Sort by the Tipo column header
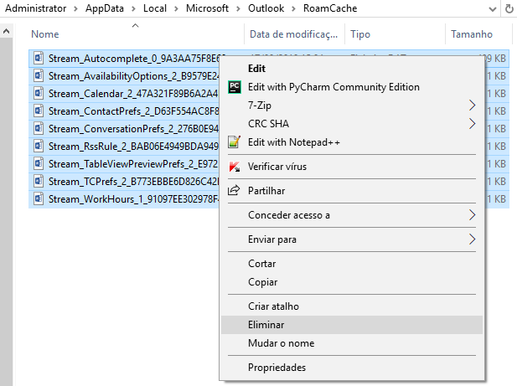The height and width of the screenshot is (386, 517). pyautogui.click(x=395, y=34)
